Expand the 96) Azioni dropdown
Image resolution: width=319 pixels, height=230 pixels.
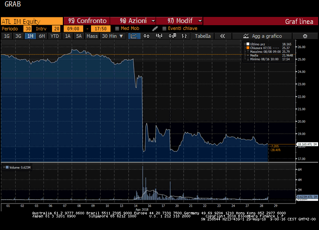[133, 21]
